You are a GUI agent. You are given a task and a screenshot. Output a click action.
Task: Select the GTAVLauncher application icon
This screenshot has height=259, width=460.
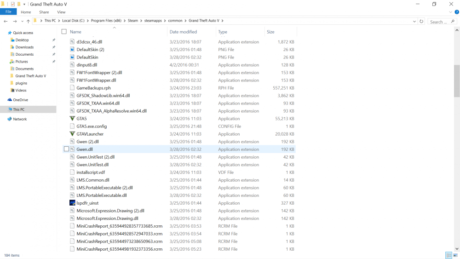tap(72, 134)
